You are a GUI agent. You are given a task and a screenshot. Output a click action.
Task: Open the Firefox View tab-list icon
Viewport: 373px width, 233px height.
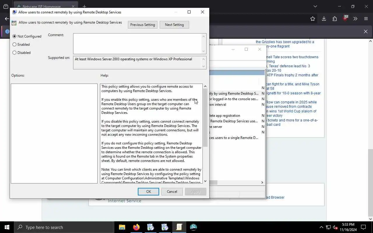[x=6, y=6]
